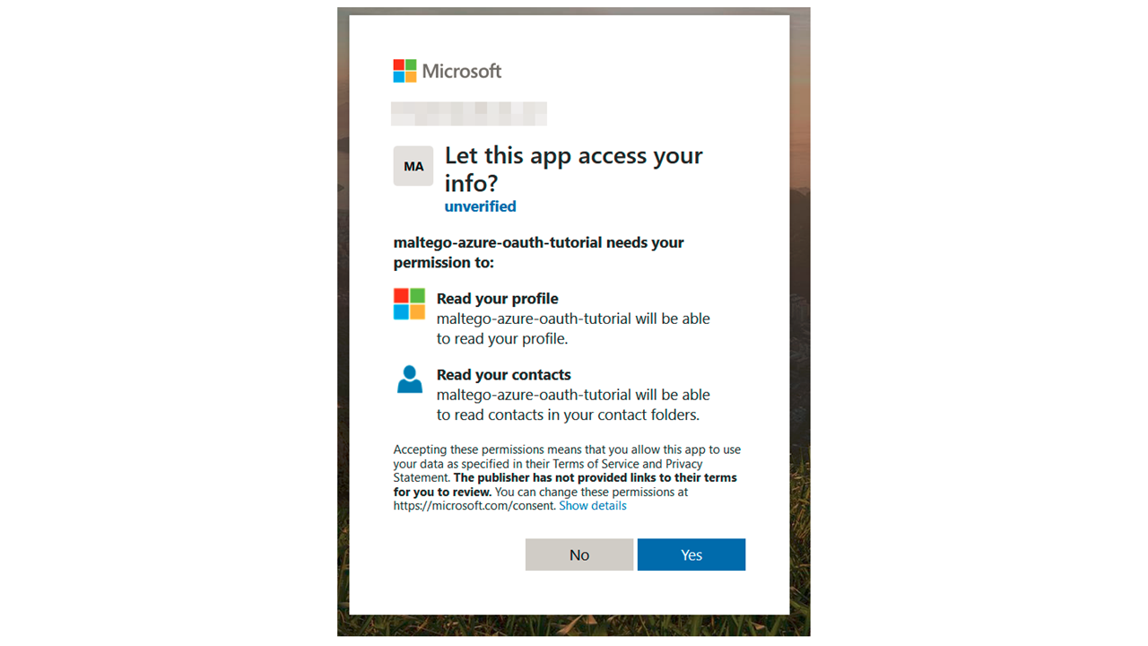The image size is (1148, 646).
Task: Click the Microsoft wordmark text
Action: 462,71
